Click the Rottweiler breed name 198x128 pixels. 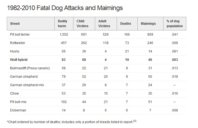pyautogui.click(x=17, y=43)
